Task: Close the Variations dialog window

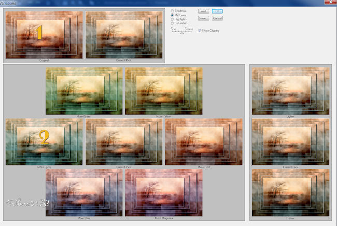Action: pos(331,2)
